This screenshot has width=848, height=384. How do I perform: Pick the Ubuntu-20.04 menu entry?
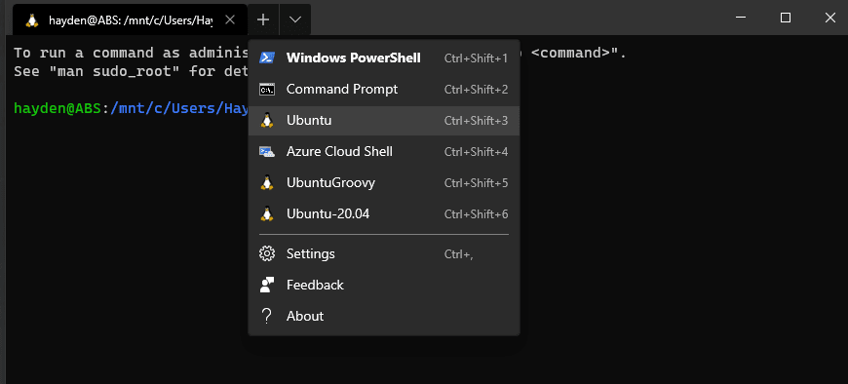click(x=384, y=214)
